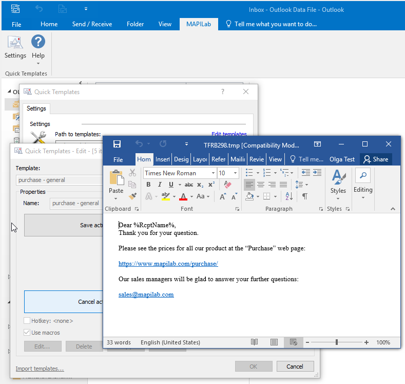
Task: Open the Help button in Outlook ribbon
Action: coord(38,49)
